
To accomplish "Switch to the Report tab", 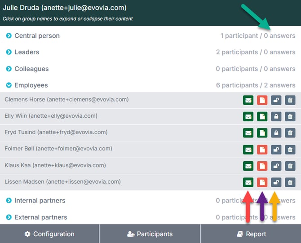I will [x=251, y=234].
